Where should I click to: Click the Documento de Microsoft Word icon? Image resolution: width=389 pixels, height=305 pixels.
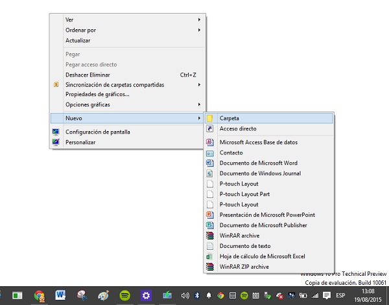210,163
